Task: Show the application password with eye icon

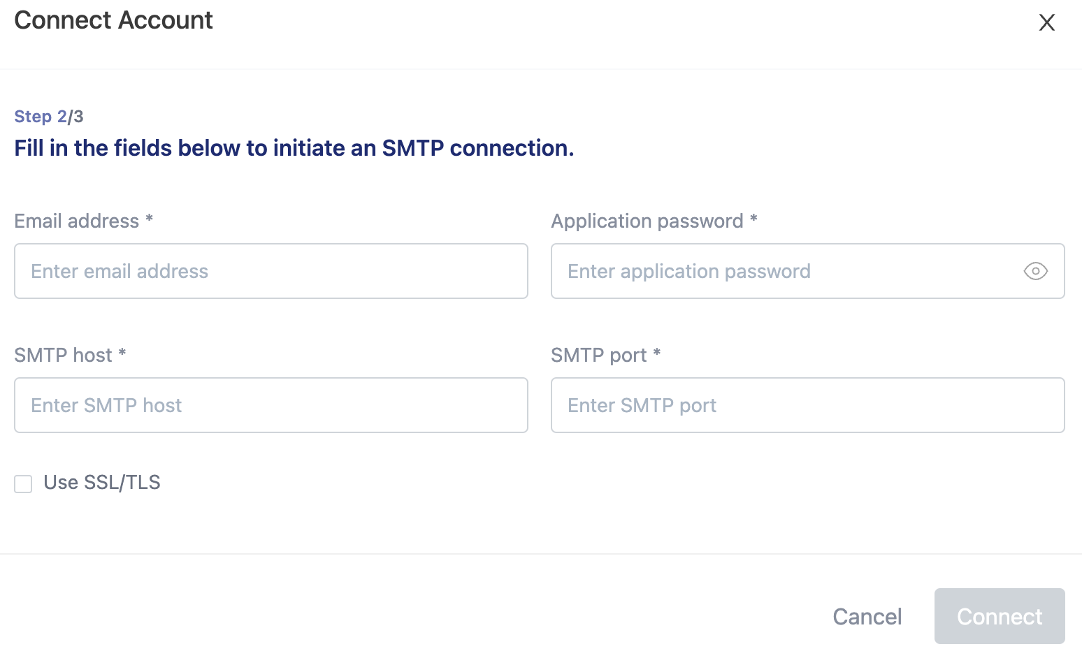Action: [1035, 271]
